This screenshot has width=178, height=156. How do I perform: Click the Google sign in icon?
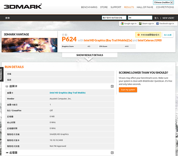coord(122,23)
